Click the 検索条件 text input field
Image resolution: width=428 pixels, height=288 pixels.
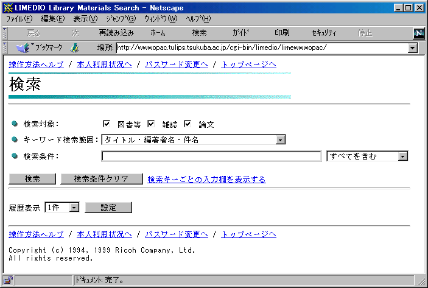[x=211, y=156]
